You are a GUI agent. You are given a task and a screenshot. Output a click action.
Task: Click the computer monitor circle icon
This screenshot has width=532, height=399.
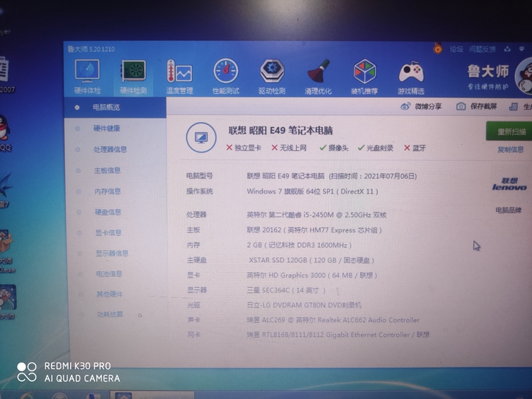(201, 137)
